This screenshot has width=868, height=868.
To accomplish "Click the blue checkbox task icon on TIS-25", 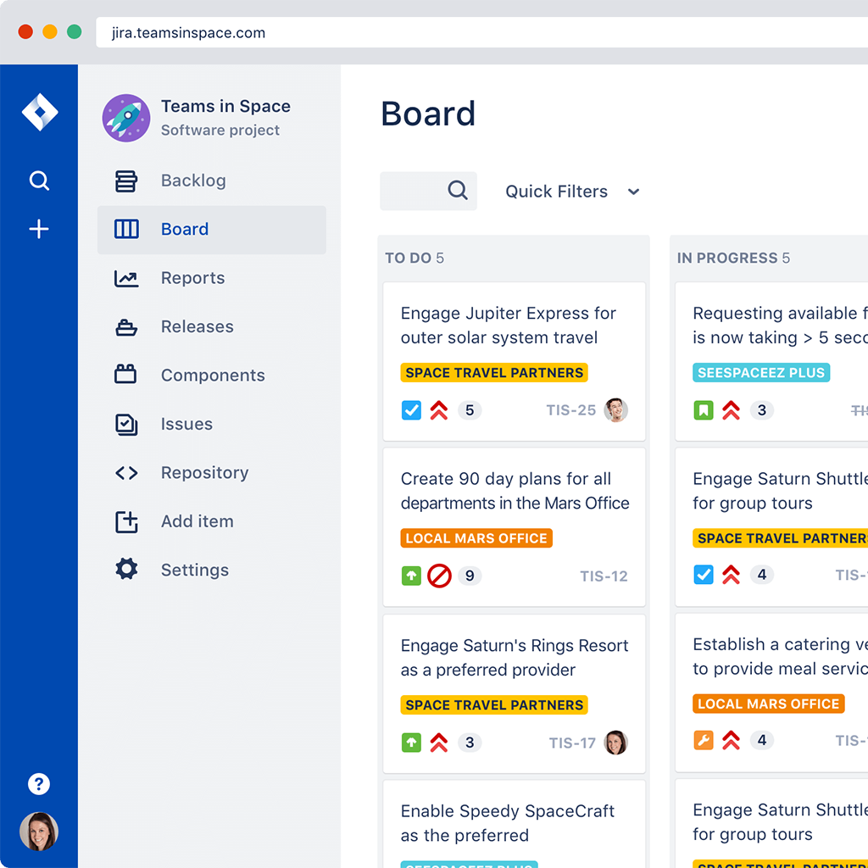I will pos(411,411).
